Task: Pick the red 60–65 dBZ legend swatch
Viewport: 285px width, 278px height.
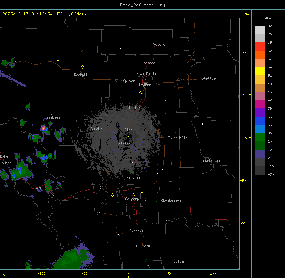Action: point(260,47)
